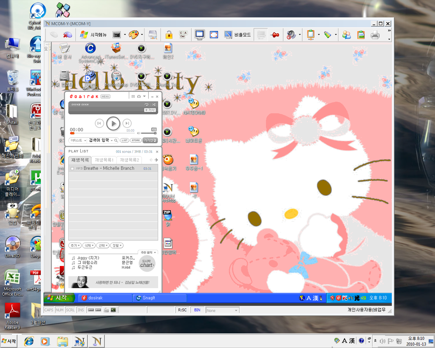Expand the green tag dropdown arrow

pos(336,35)
